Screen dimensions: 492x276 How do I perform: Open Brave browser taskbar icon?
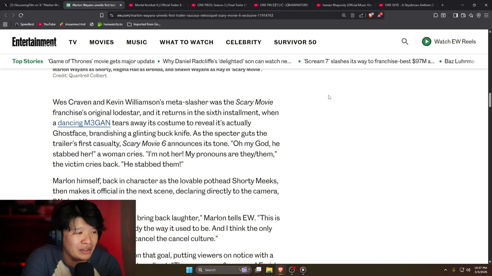(281, 270)
